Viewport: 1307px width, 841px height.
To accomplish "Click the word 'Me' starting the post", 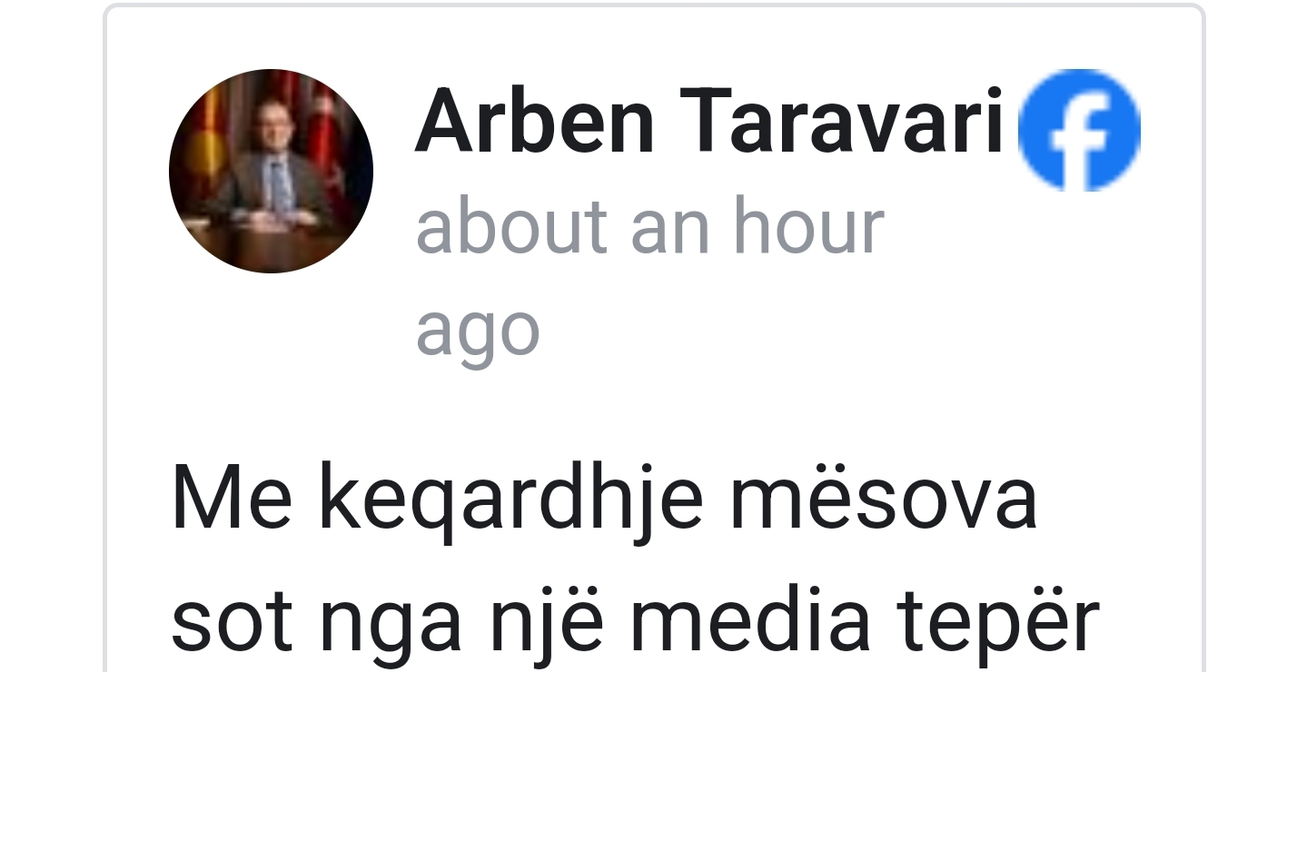I will click(232, 499).
